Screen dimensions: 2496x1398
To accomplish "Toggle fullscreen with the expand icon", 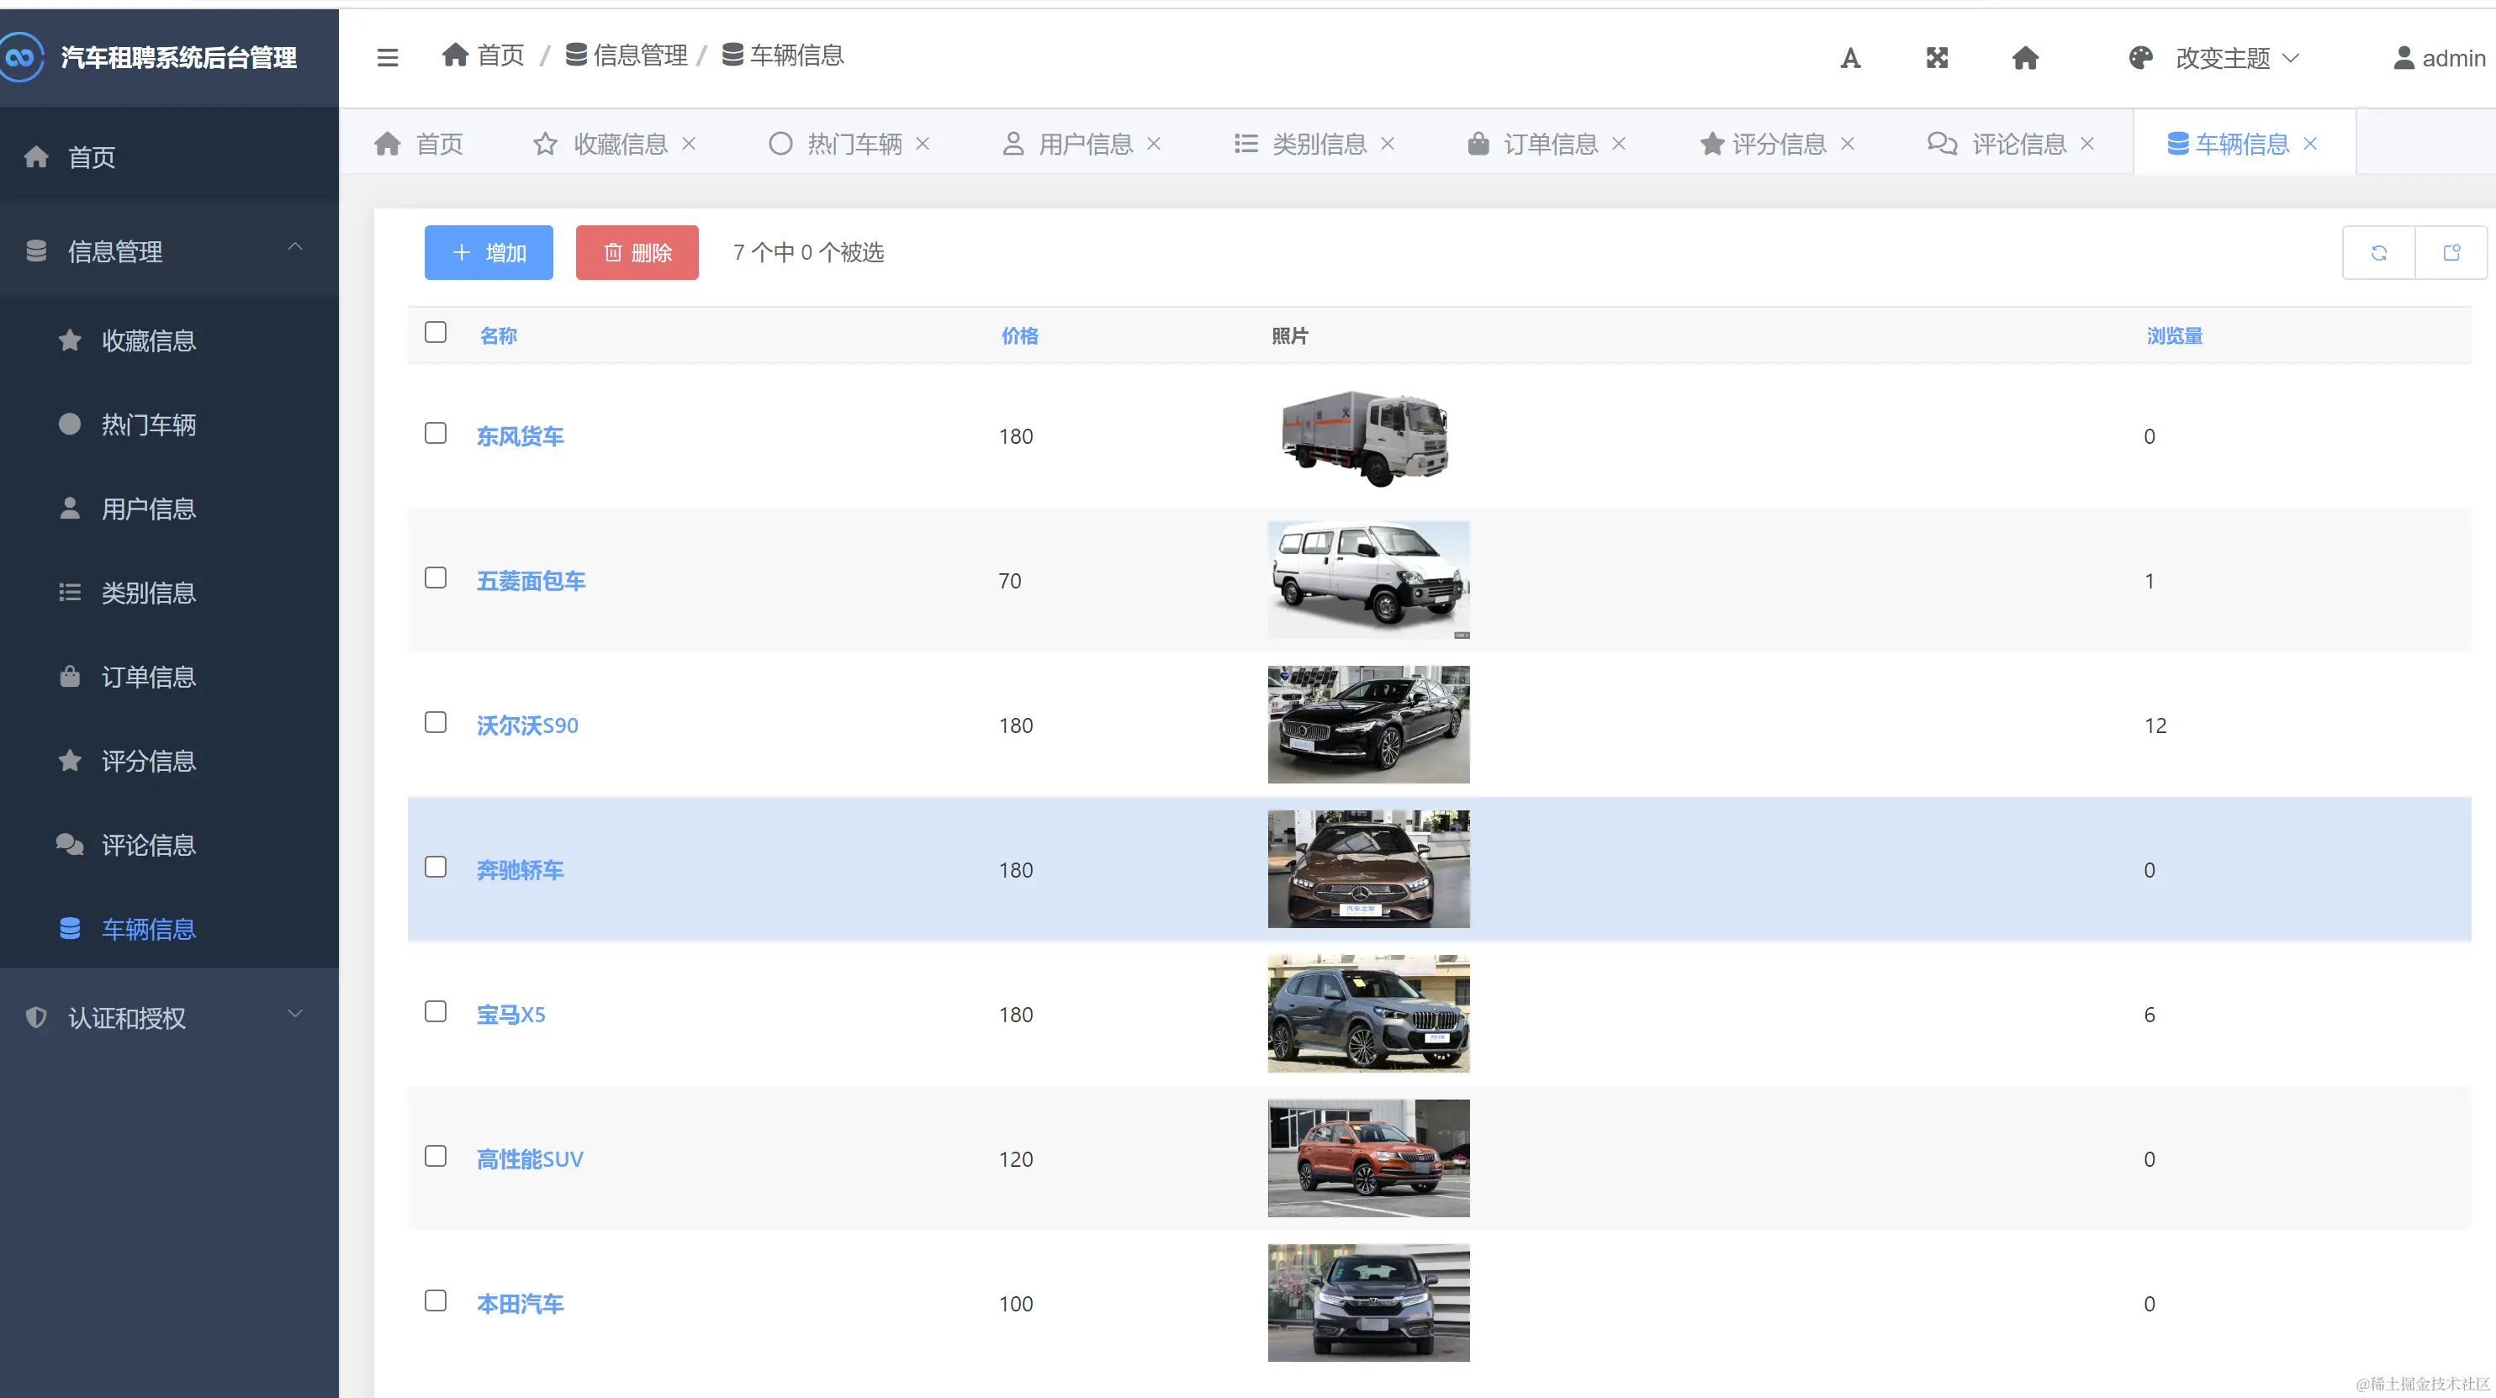I will tap(1937, 58).
